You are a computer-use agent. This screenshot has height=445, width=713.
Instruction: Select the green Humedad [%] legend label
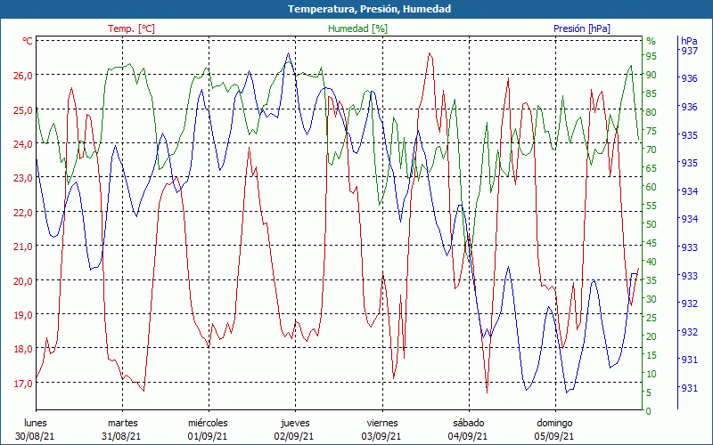(x=358, y=28)
